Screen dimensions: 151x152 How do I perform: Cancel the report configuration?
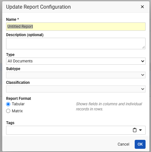coord(123,144)
